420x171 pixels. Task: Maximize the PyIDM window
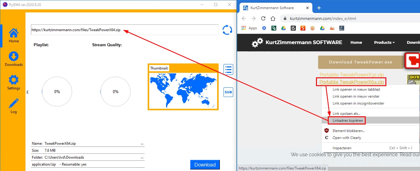point(216,5)
